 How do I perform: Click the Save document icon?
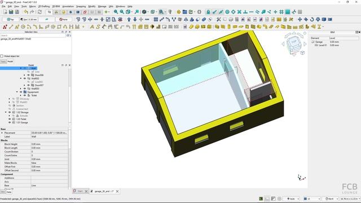(x=17, y=12)
